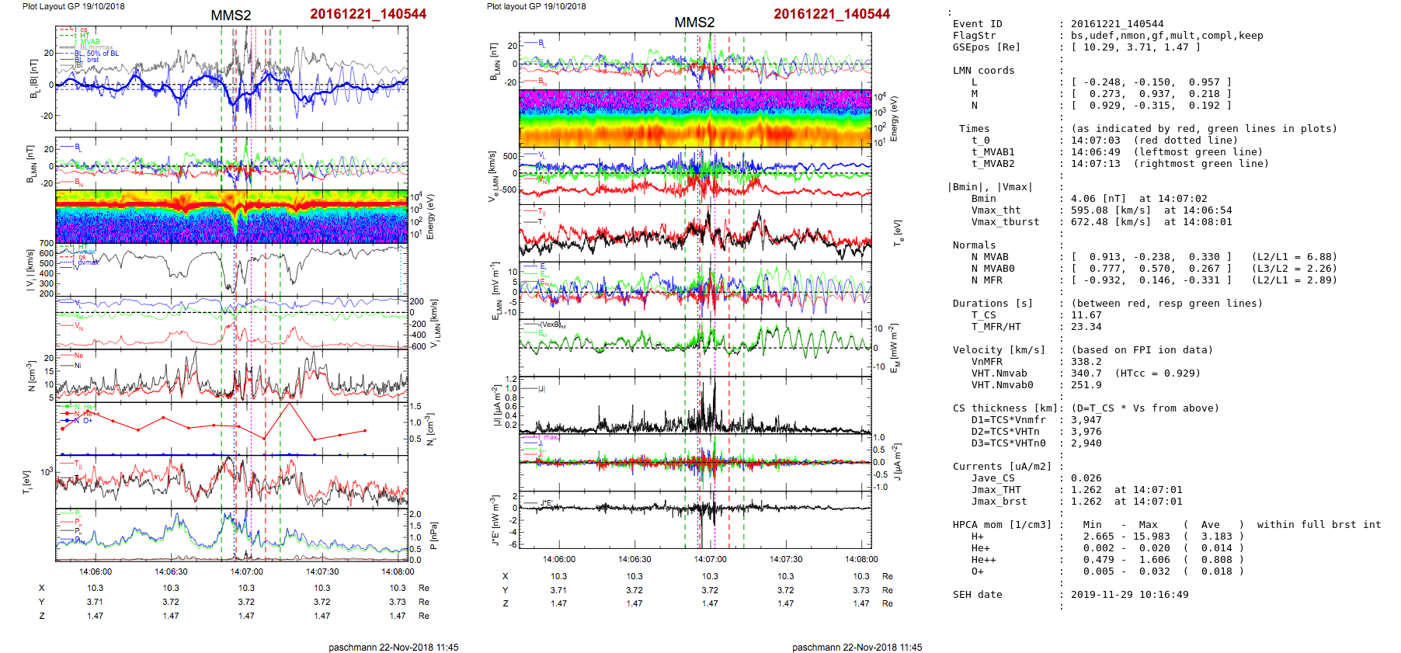
Task: Click the |J| current density panel
Action: pyautogui.click(x=694, y=405)
